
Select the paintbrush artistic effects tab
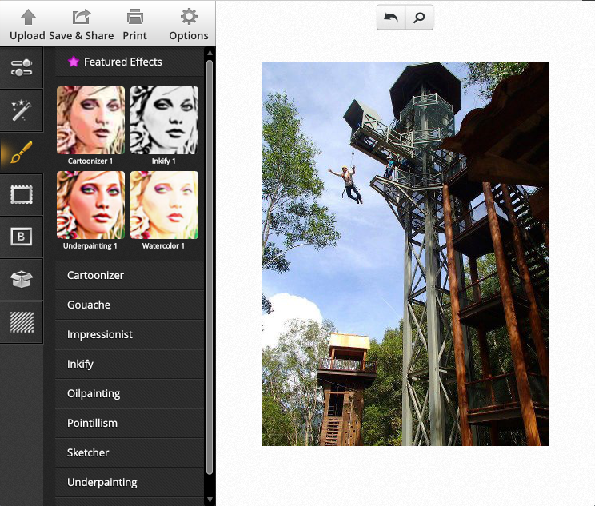click(21, 152)
